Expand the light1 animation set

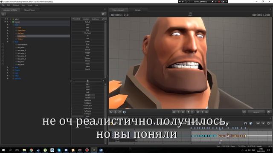8,19
